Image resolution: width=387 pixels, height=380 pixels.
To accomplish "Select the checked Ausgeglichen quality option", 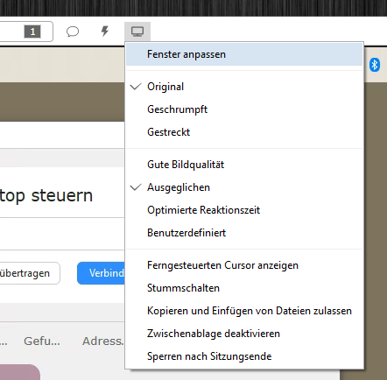I will point(244,187).
